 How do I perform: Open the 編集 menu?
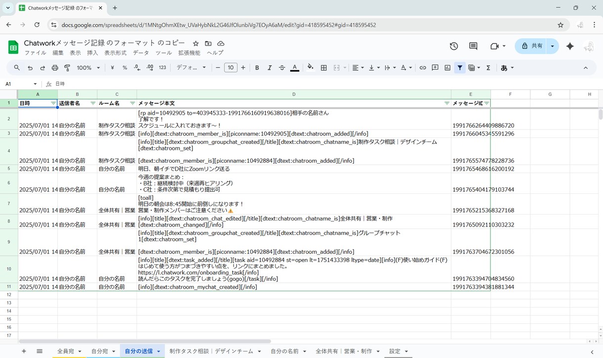click(x=58, y=53)
